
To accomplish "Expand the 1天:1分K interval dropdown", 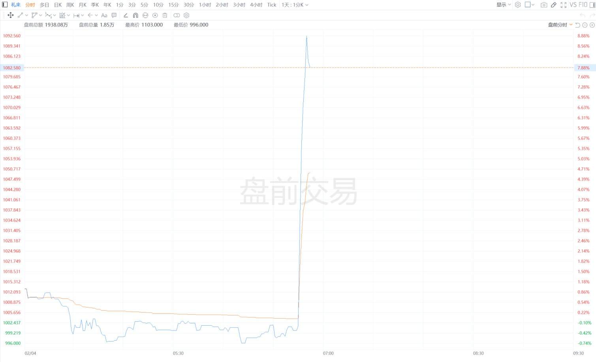I will point(295,5).
